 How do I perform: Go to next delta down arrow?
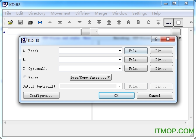click(x=80, y=22)
